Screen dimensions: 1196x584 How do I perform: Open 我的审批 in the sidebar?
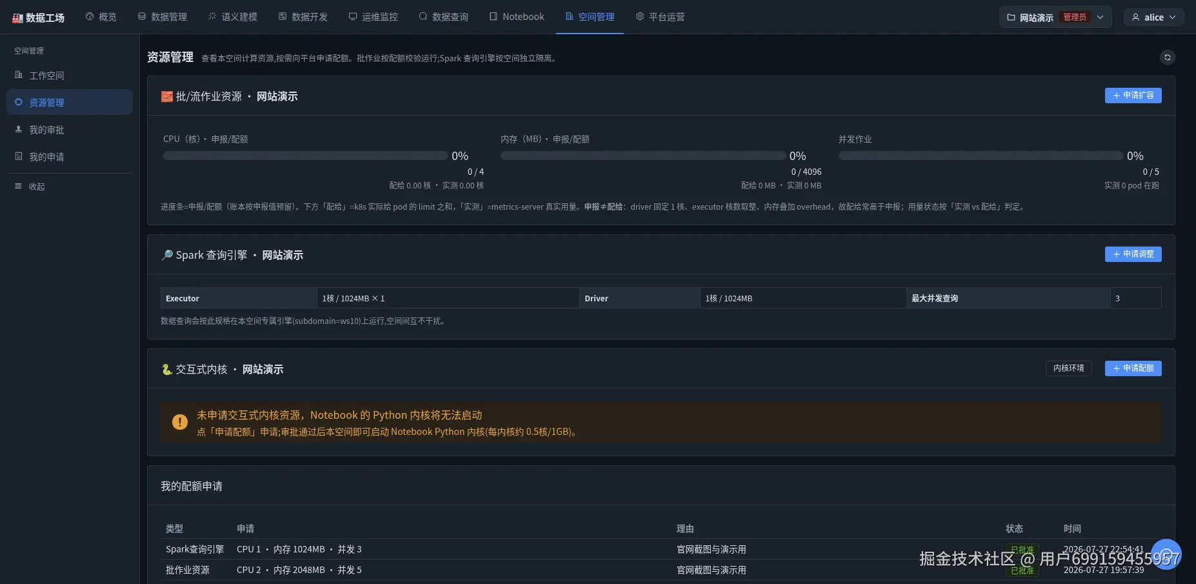click(x=70, y=130)
